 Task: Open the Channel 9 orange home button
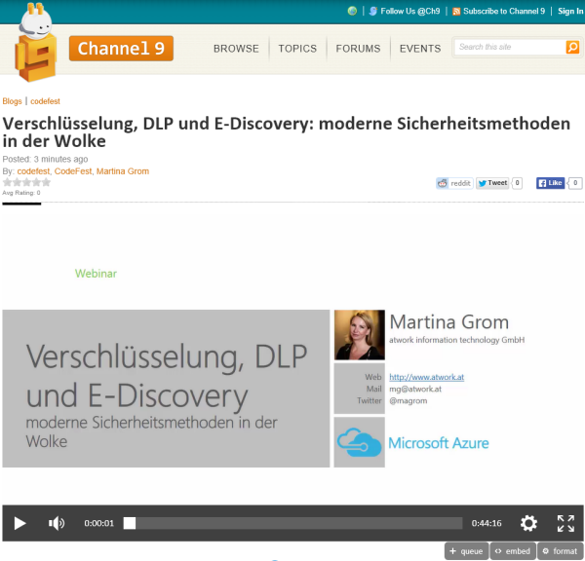[121, 49]
